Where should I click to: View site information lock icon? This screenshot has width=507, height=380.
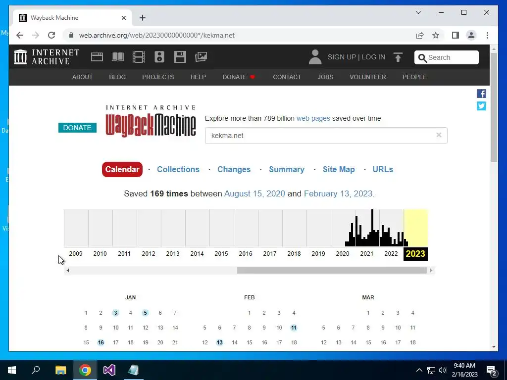(x=71, y=35)
